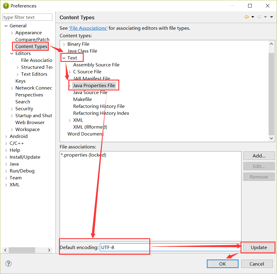
Task: Select Java Properties File content type
Action: tap(94, 86)
